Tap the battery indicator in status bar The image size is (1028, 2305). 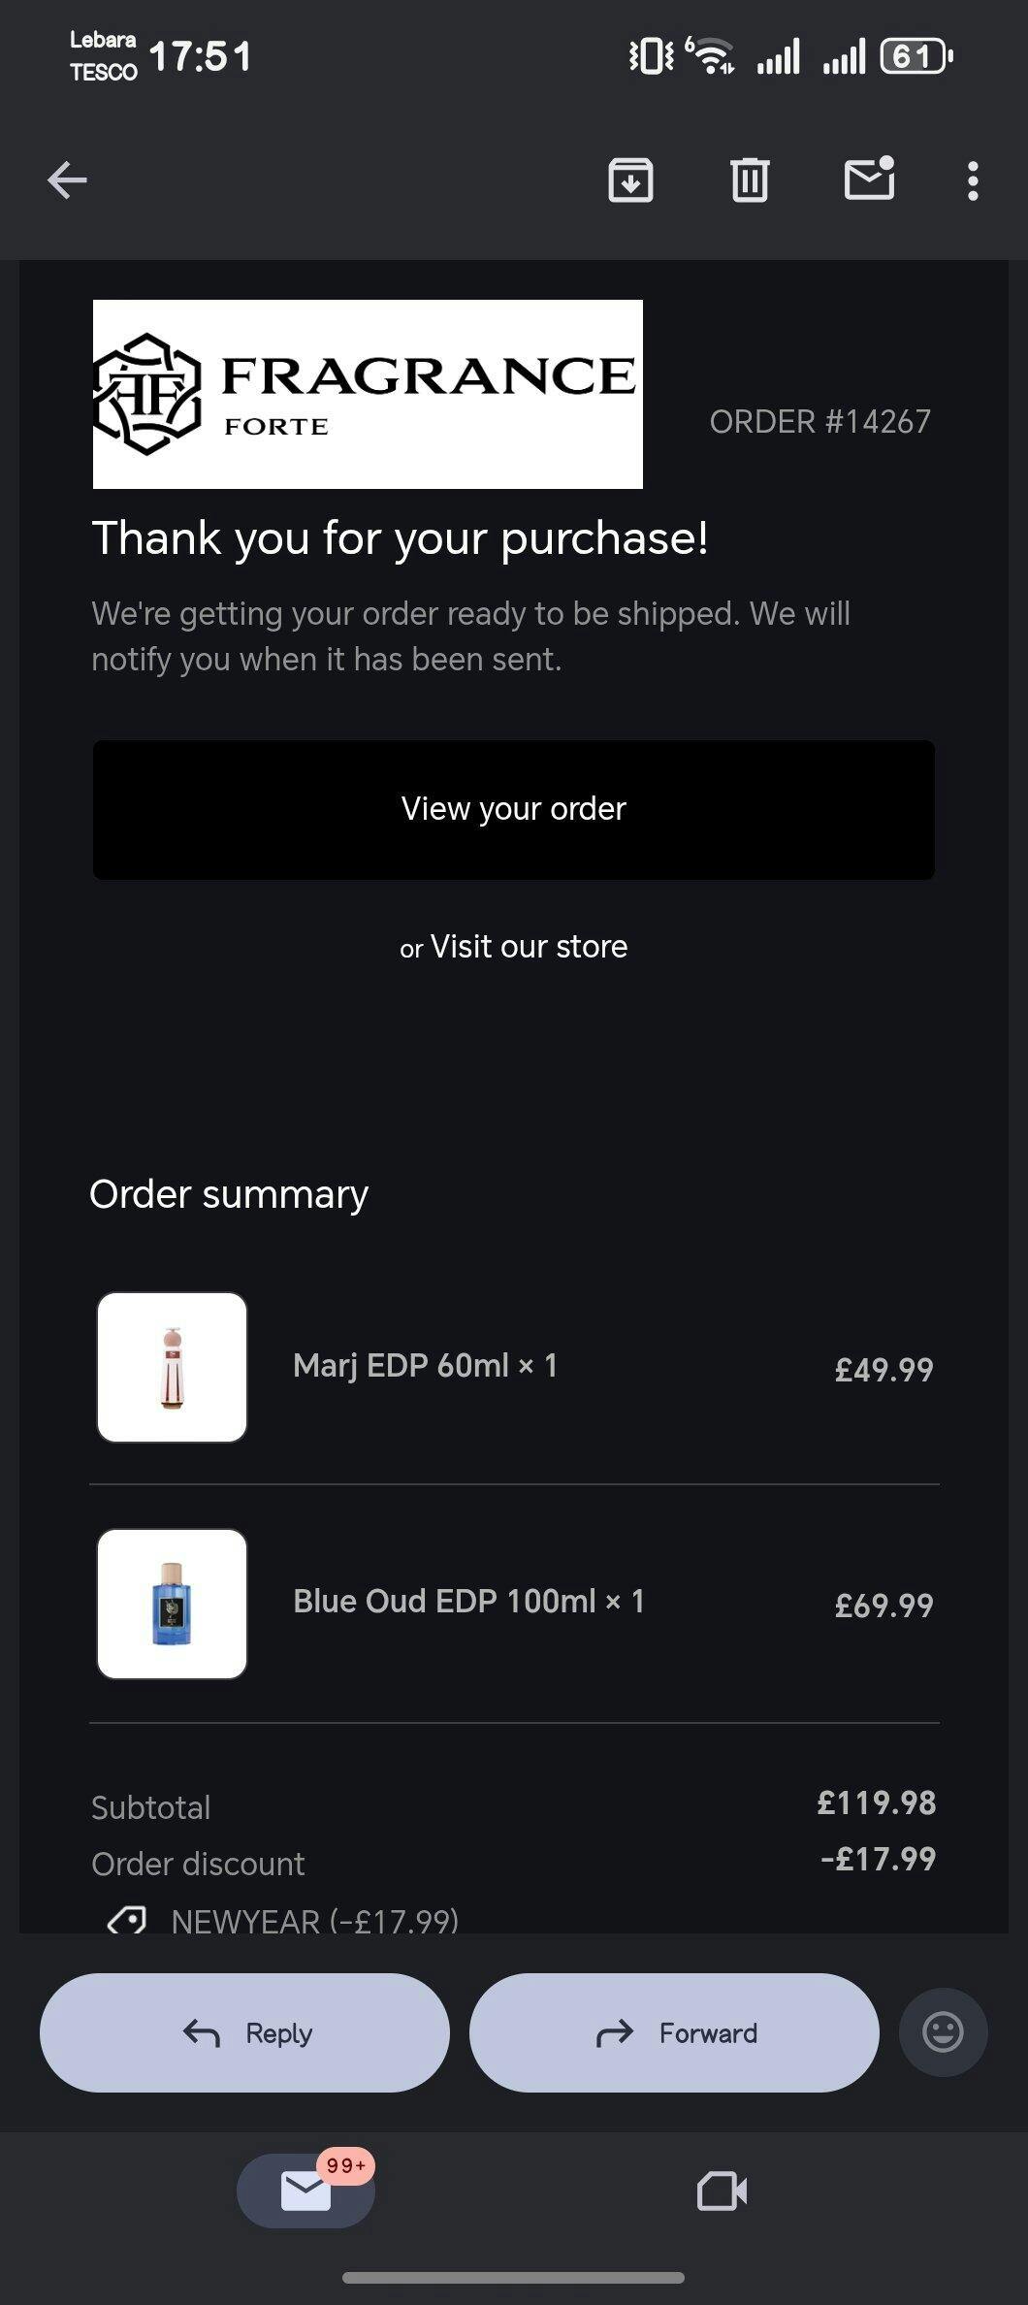(916, 56)
